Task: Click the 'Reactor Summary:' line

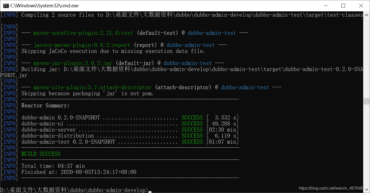Action: pyautogui.click(x=45, y=106)
